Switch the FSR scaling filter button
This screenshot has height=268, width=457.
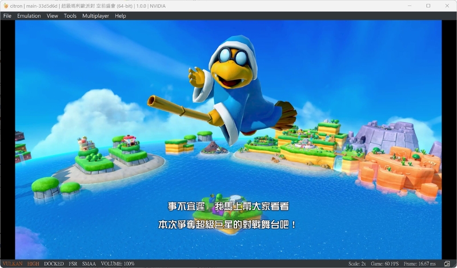73,263
